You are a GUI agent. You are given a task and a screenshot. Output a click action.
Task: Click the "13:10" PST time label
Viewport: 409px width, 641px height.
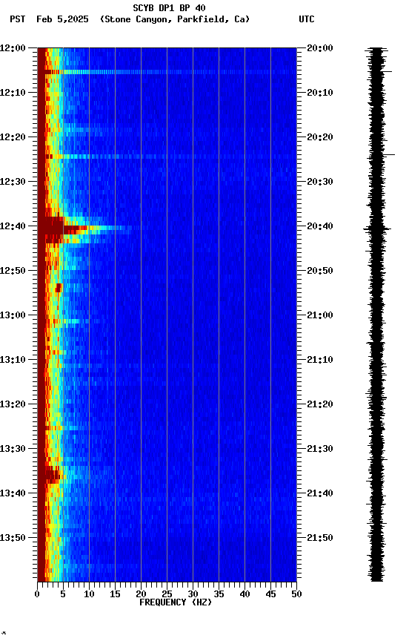[13, 360]
